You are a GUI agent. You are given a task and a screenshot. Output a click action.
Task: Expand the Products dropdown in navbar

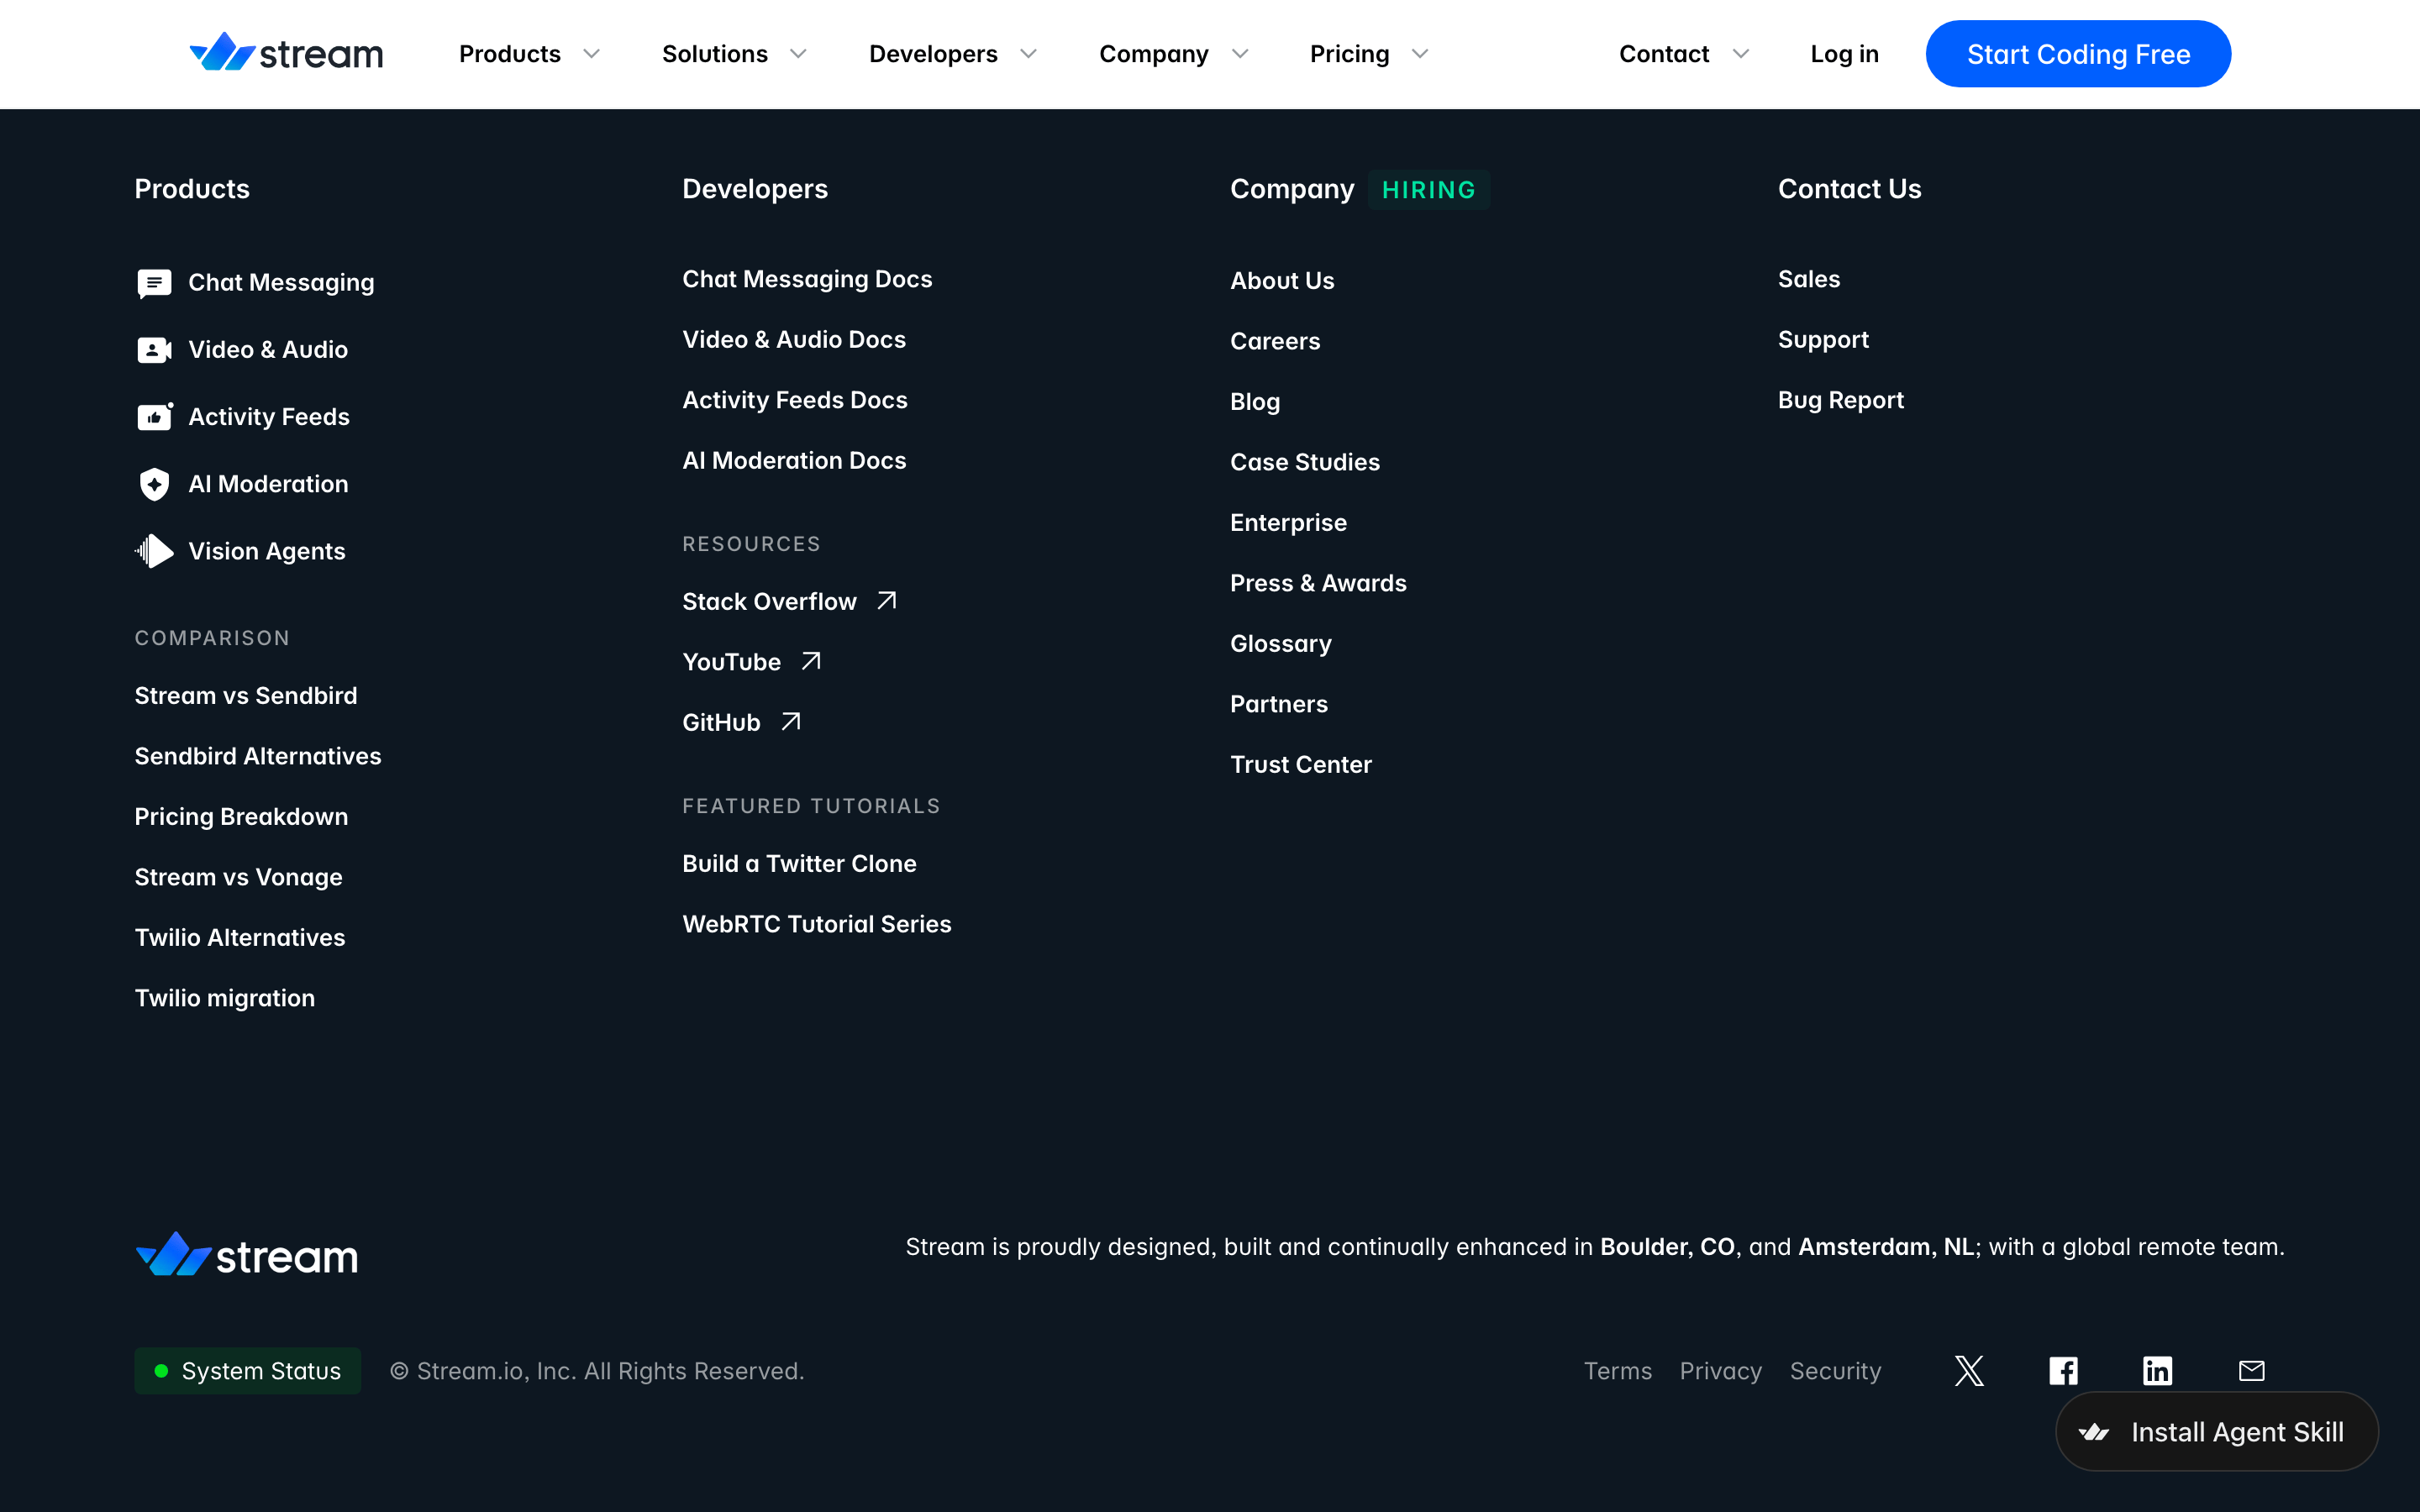tap(529, 54)
